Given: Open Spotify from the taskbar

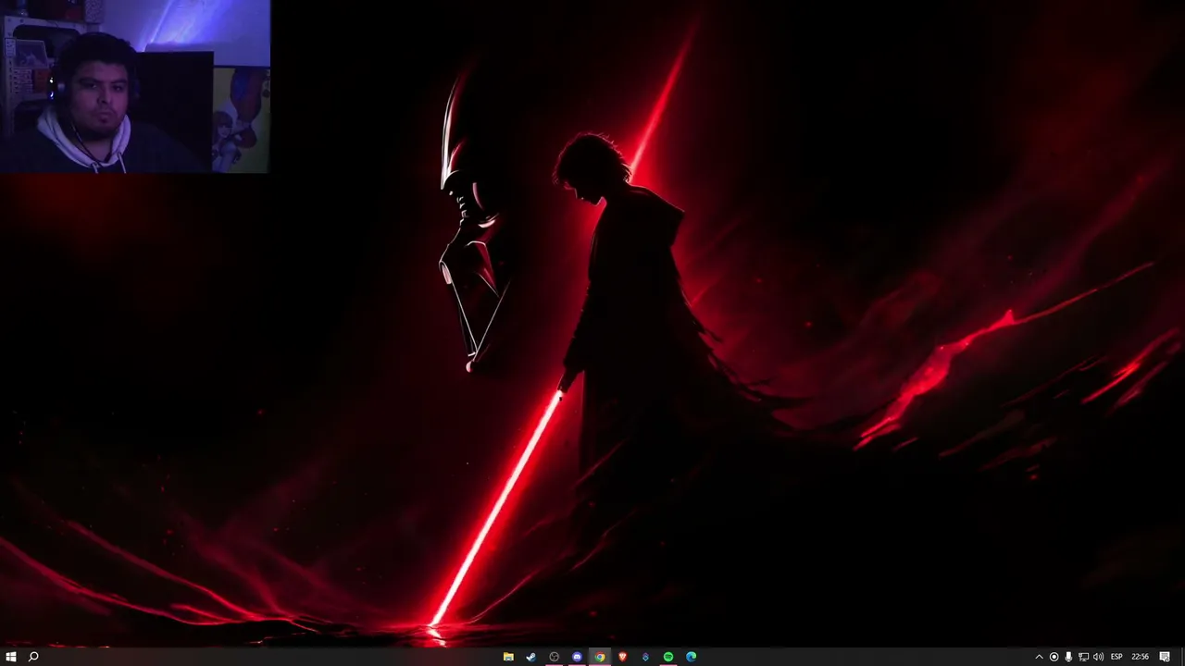Looking at the screenshot, I should 667,657.
